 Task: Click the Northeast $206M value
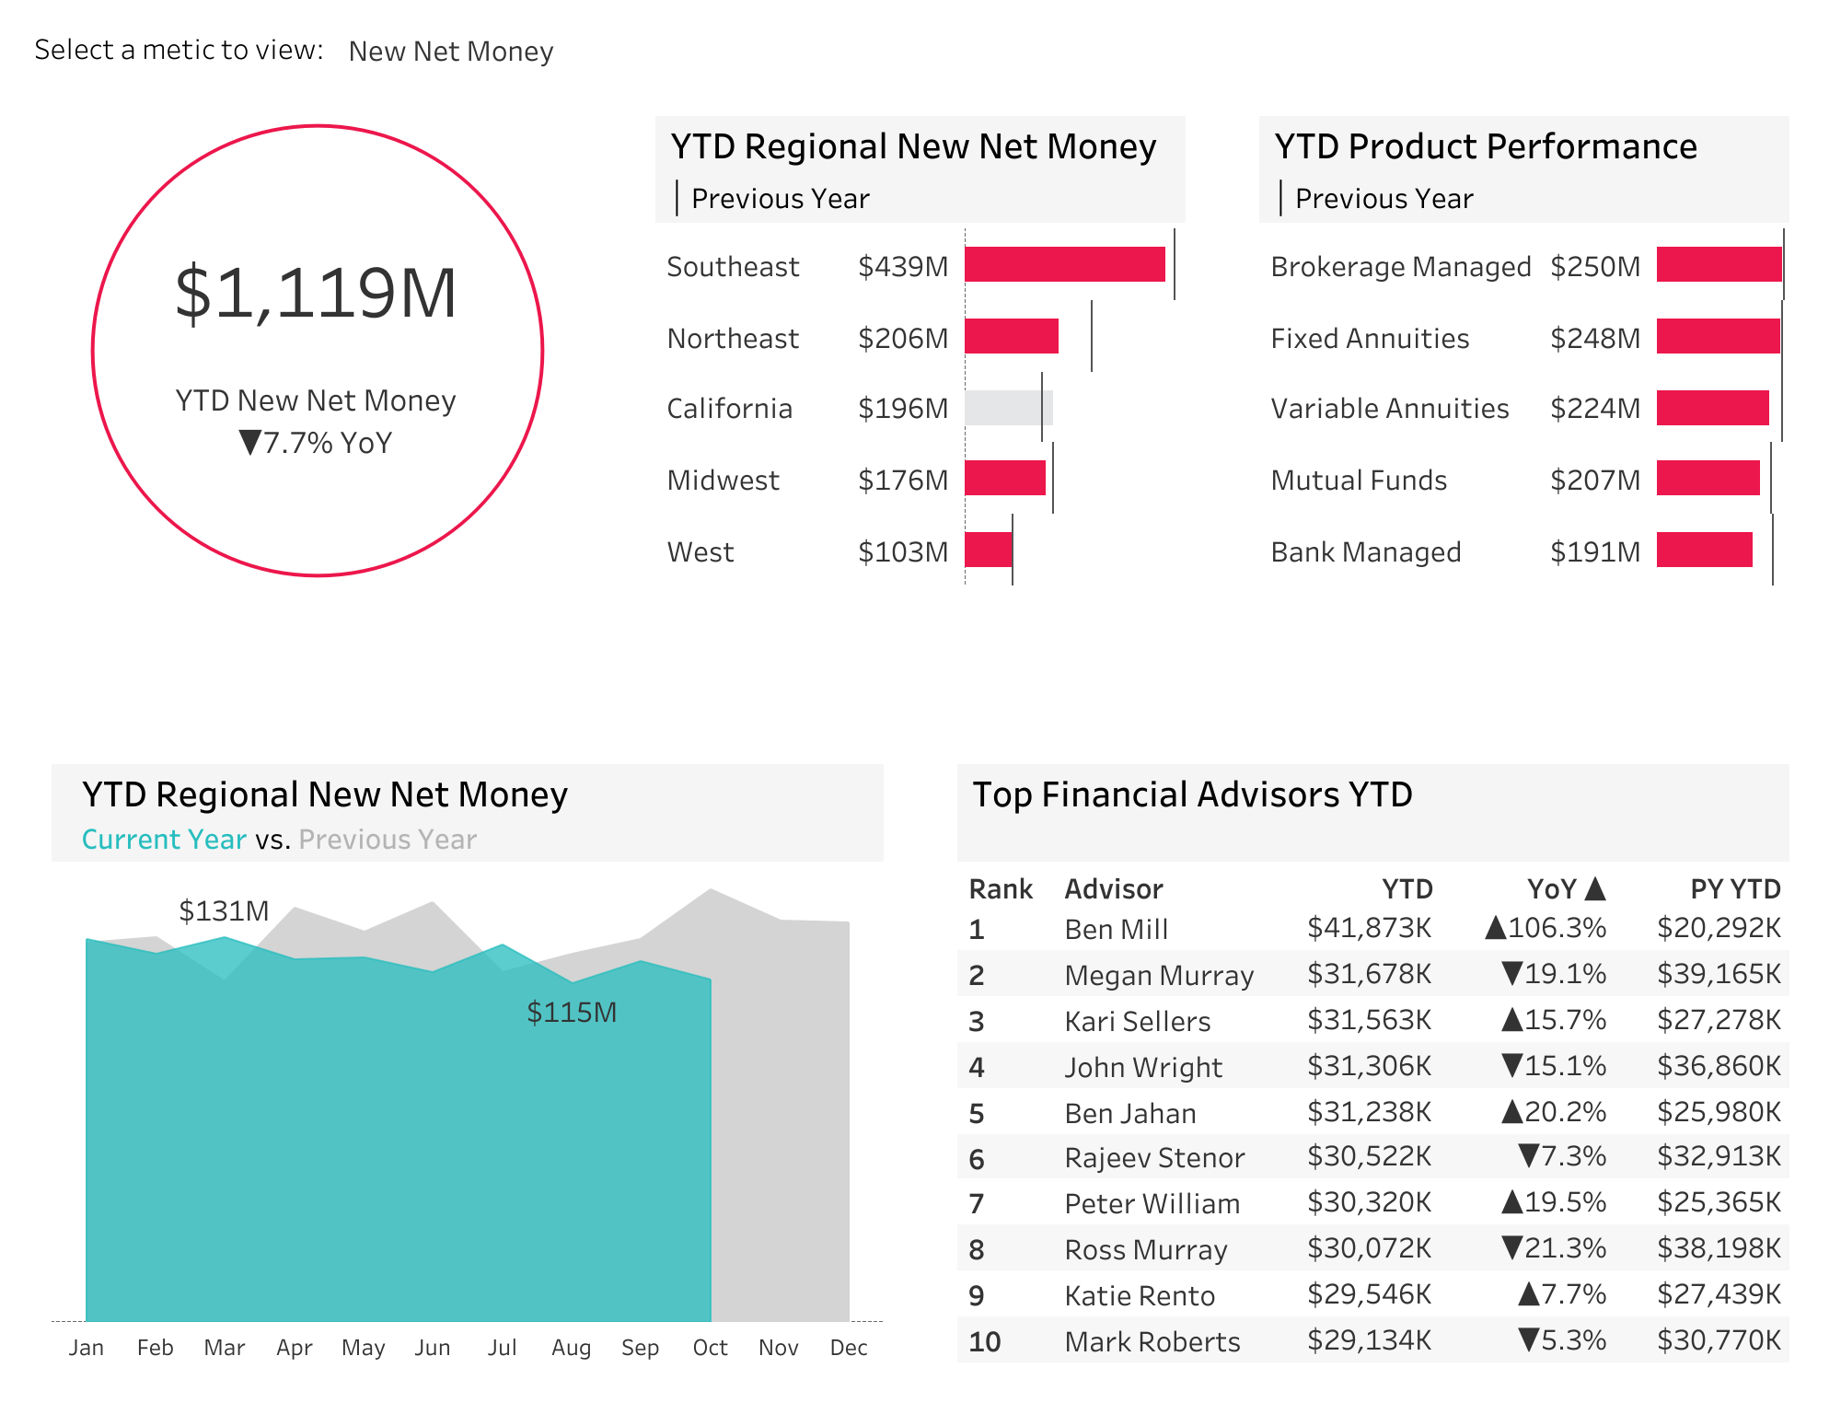[903, 339]
